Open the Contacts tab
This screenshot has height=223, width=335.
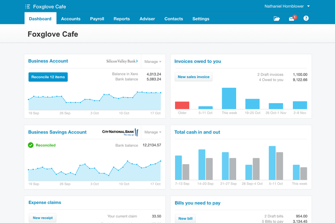[x=173, y=19]
